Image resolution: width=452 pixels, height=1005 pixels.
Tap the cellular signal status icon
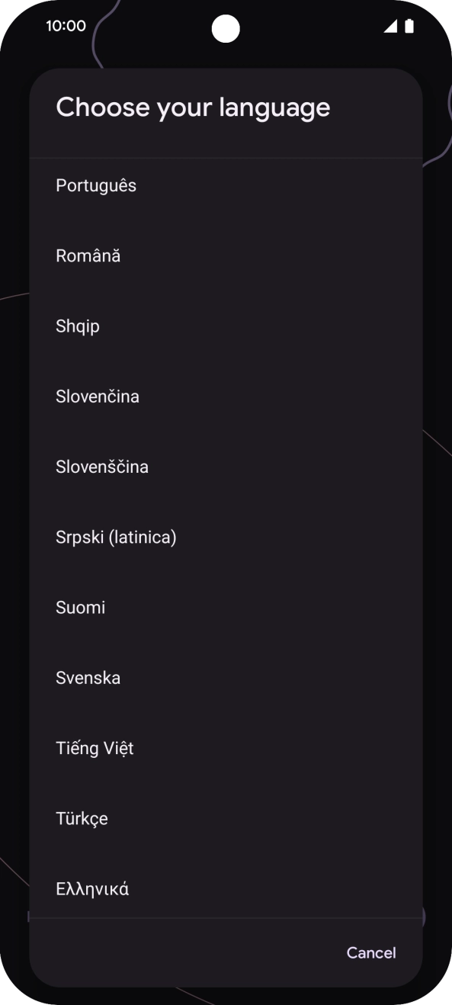point(390,27)
